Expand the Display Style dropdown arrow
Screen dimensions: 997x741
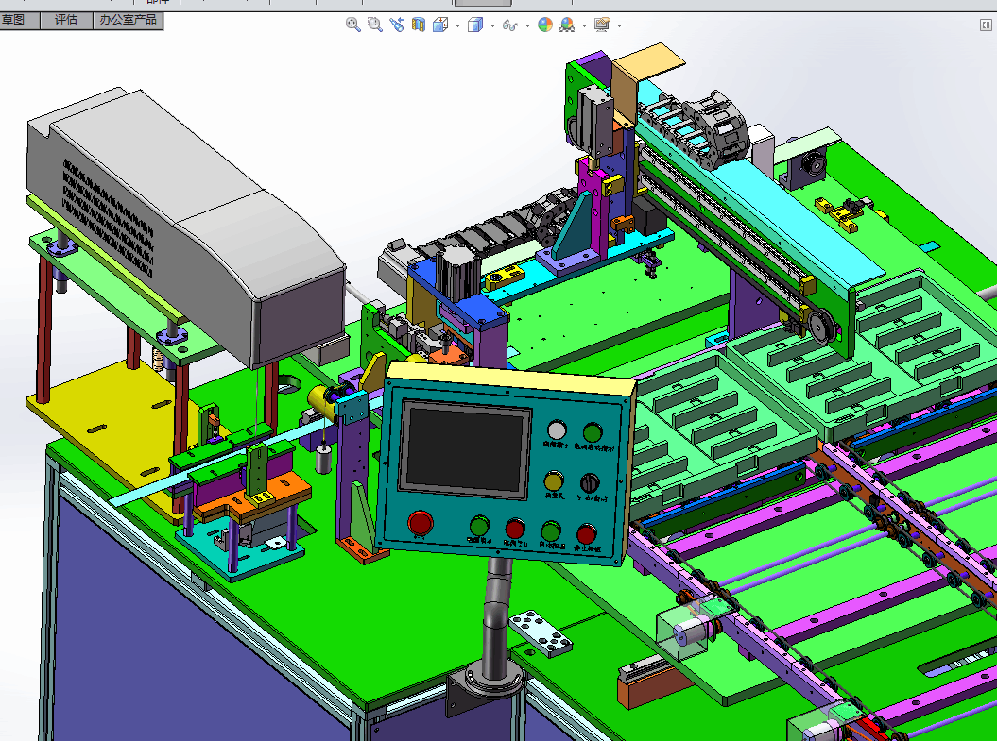tap(492, 26)
